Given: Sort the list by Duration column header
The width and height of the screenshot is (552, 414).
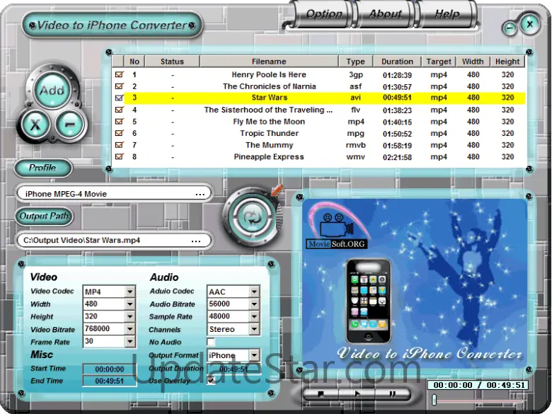Looking at the screenshot, I should point(397,62).
